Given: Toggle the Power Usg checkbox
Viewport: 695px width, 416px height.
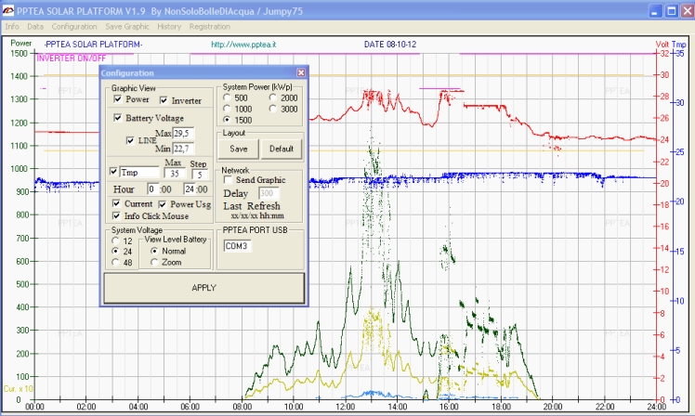Looking at the screenshot, I should tap(163, 204).
